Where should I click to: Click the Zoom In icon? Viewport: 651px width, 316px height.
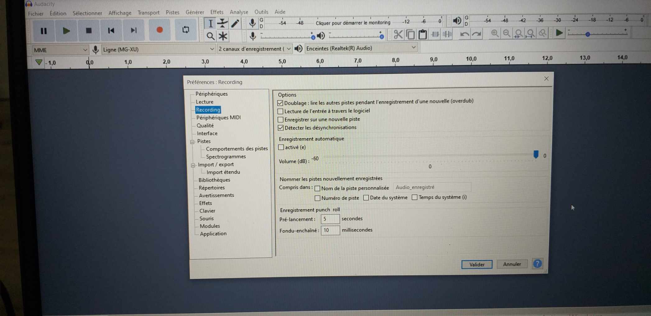coord(495,33)
